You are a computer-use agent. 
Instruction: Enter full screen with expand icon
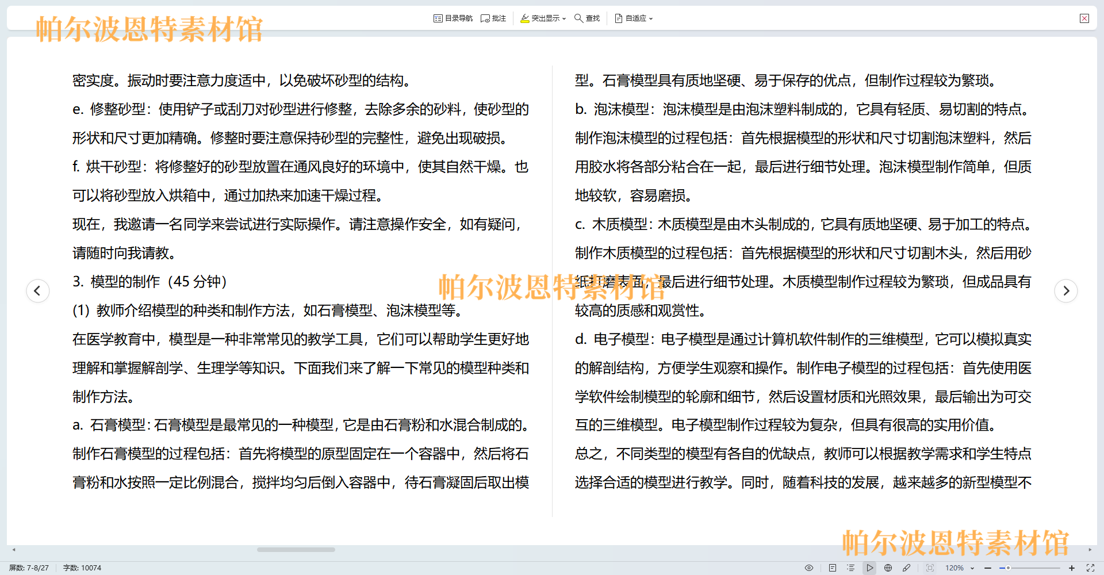(x=1090, y=568)
